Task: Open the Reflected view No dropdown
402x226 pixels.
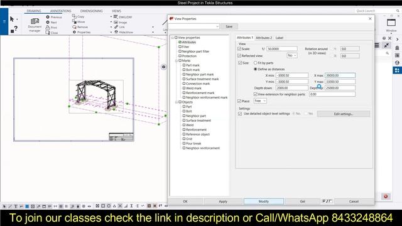Action: tap(292, 55)
